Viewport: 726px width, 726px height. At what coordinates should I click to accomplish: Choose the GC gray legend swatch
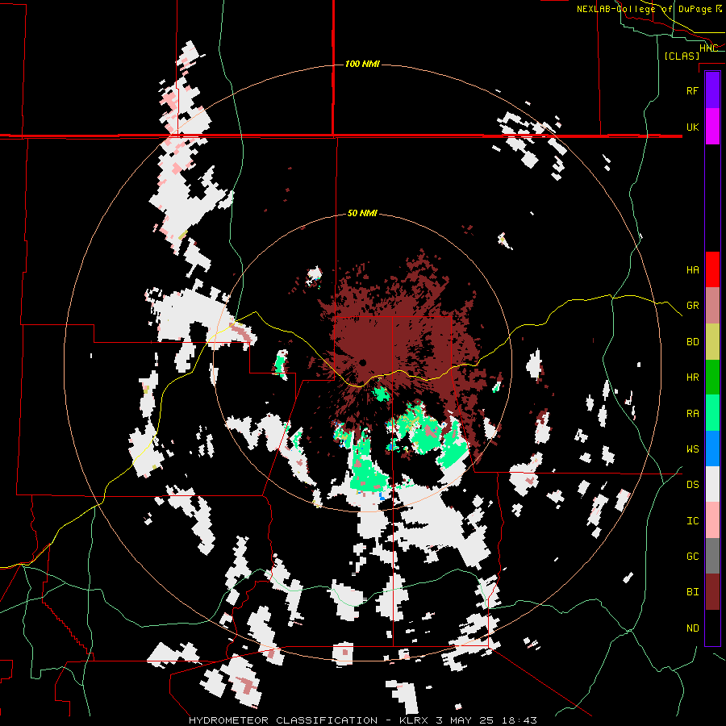712,556
